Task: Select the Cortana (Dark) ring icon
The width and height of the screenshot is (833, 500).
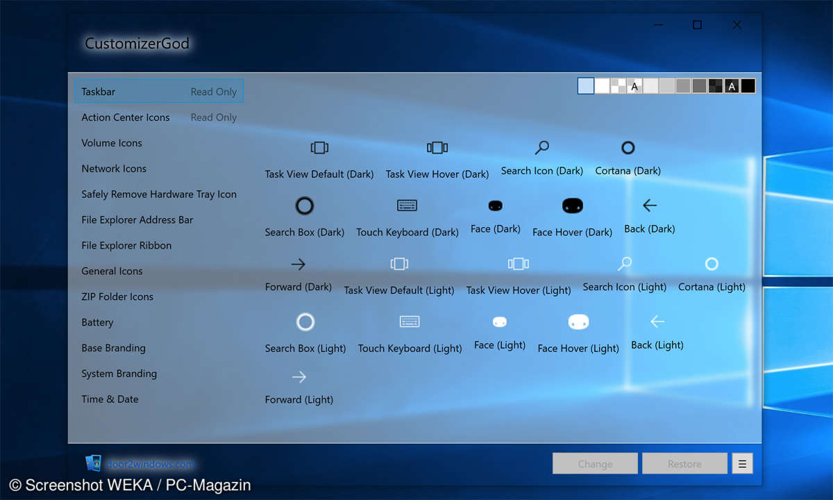Action: click(x=628, y=147)
